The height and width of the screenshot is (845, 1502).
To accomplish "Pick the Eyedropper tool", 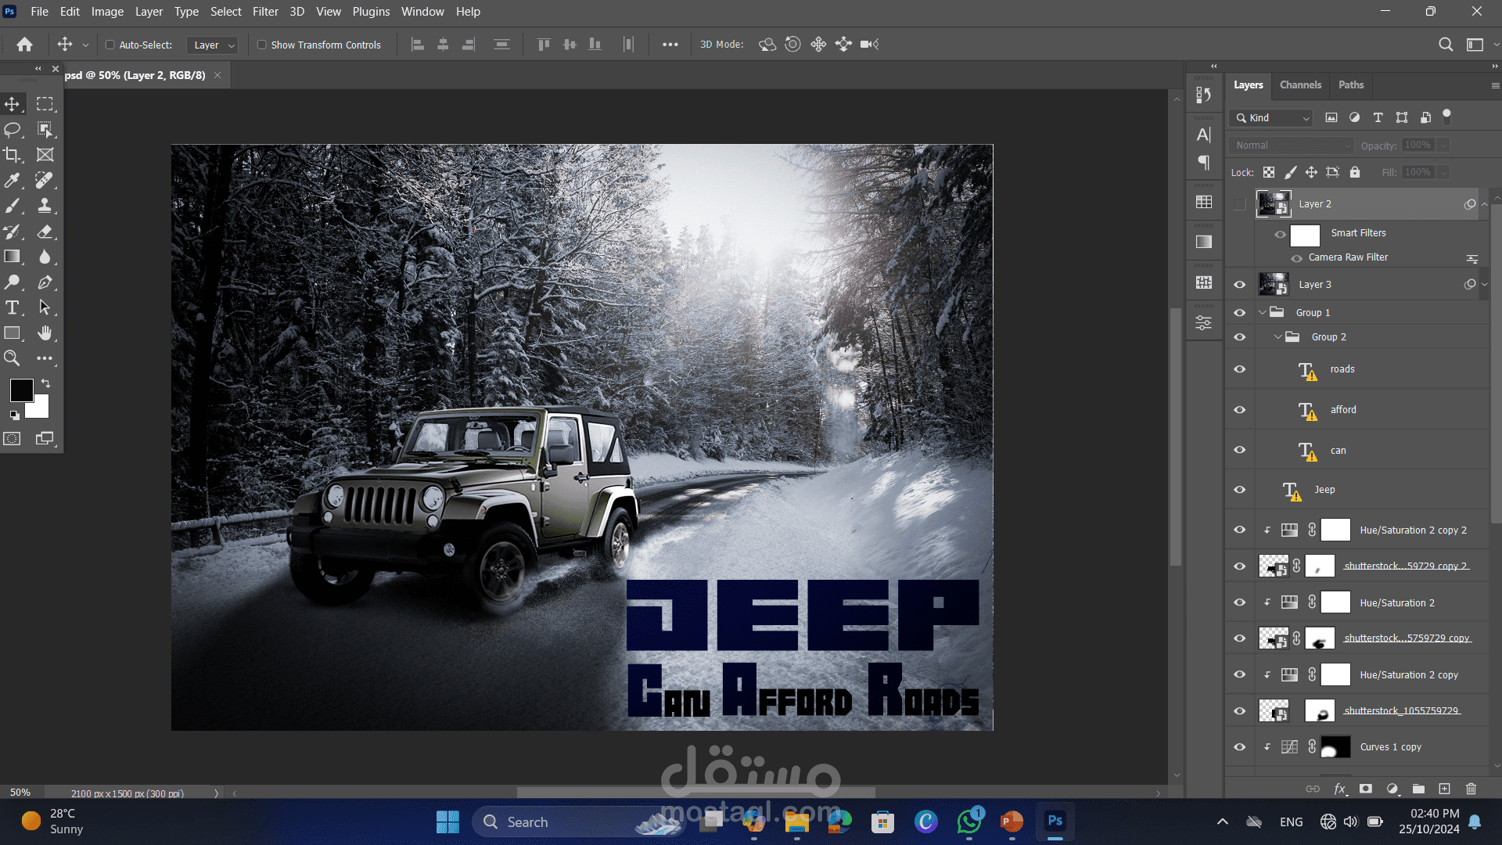I will [13, 181].
